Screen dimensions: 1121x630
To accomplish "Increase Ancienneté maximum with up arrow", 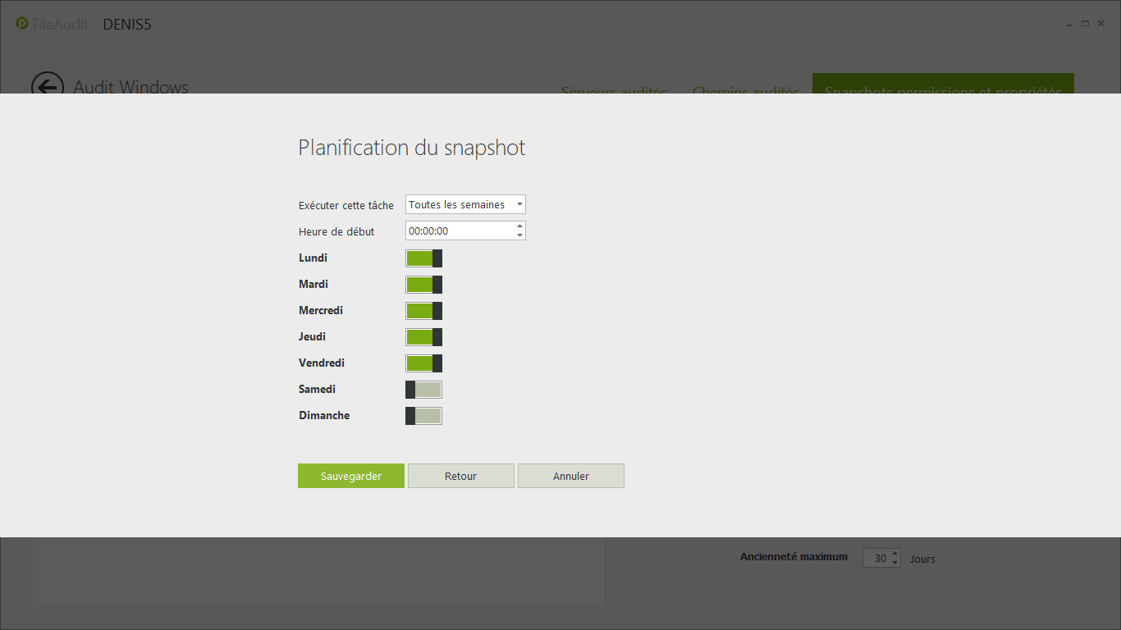I will pos(895,554).
